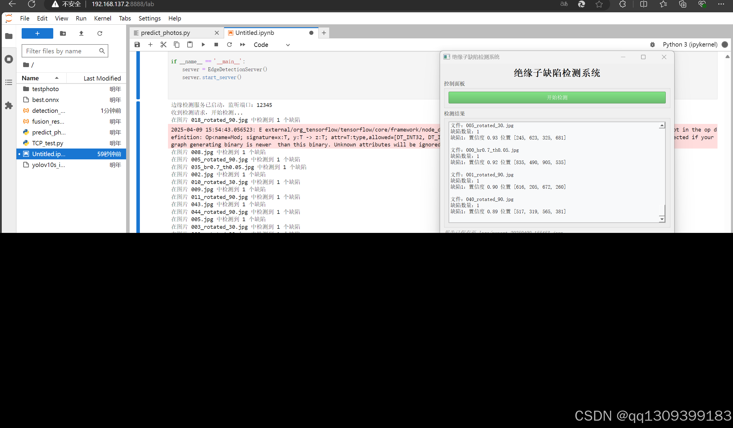
Task: Open the Running Terminals and Kernels sidebar
Action: point(9,59)
